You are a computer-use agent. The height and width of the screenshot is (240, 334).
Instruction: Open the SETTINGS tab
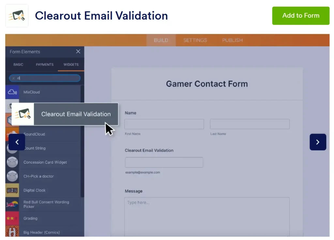(195, 40)
